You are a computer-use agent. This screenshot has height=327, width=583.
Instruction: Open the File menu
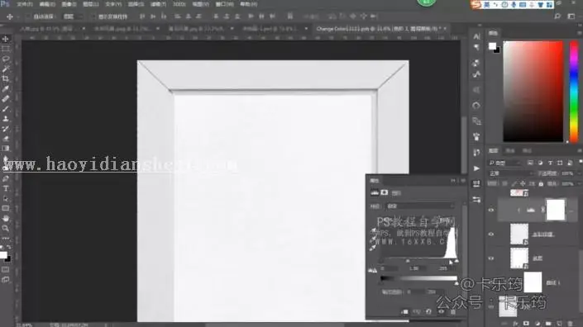click(x=25, y=4)
